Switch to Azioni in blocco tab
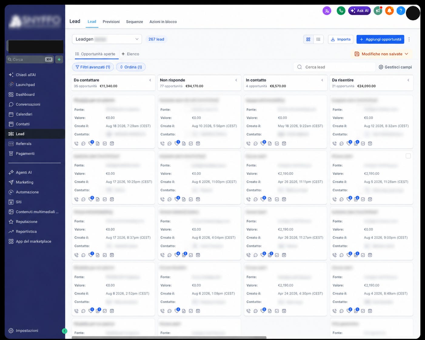 tap(163, 22)
